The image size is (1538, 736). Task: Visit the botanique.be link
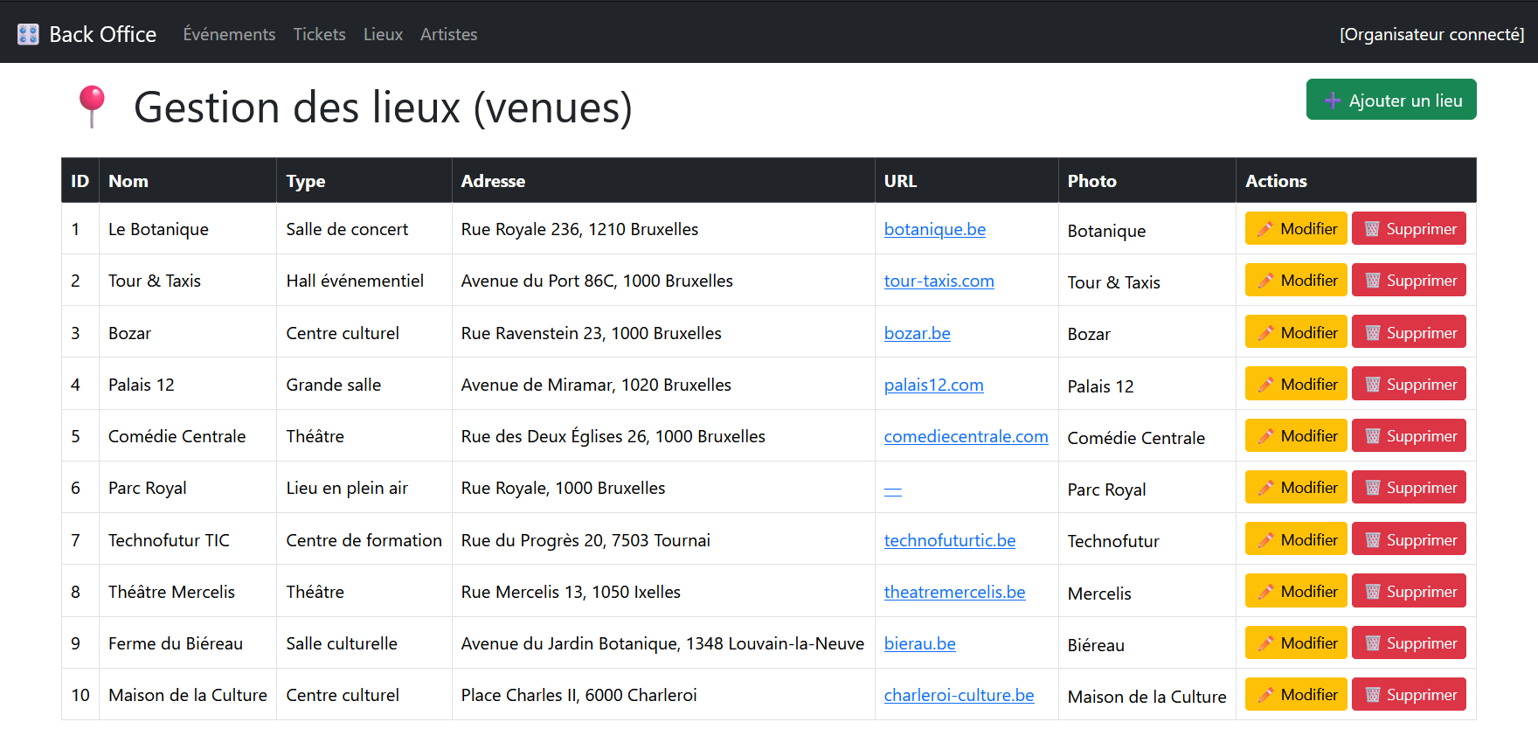click(x=934, y=229)
